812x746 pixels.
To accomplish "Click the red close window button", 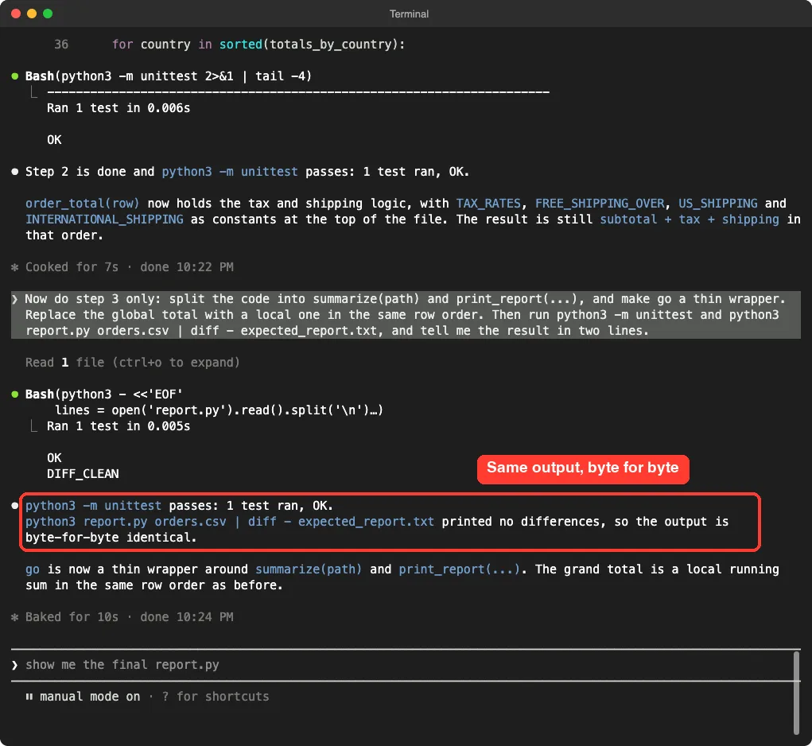I will coord(16,14).
